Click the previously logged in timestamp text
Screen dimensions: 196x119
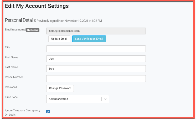69,21
